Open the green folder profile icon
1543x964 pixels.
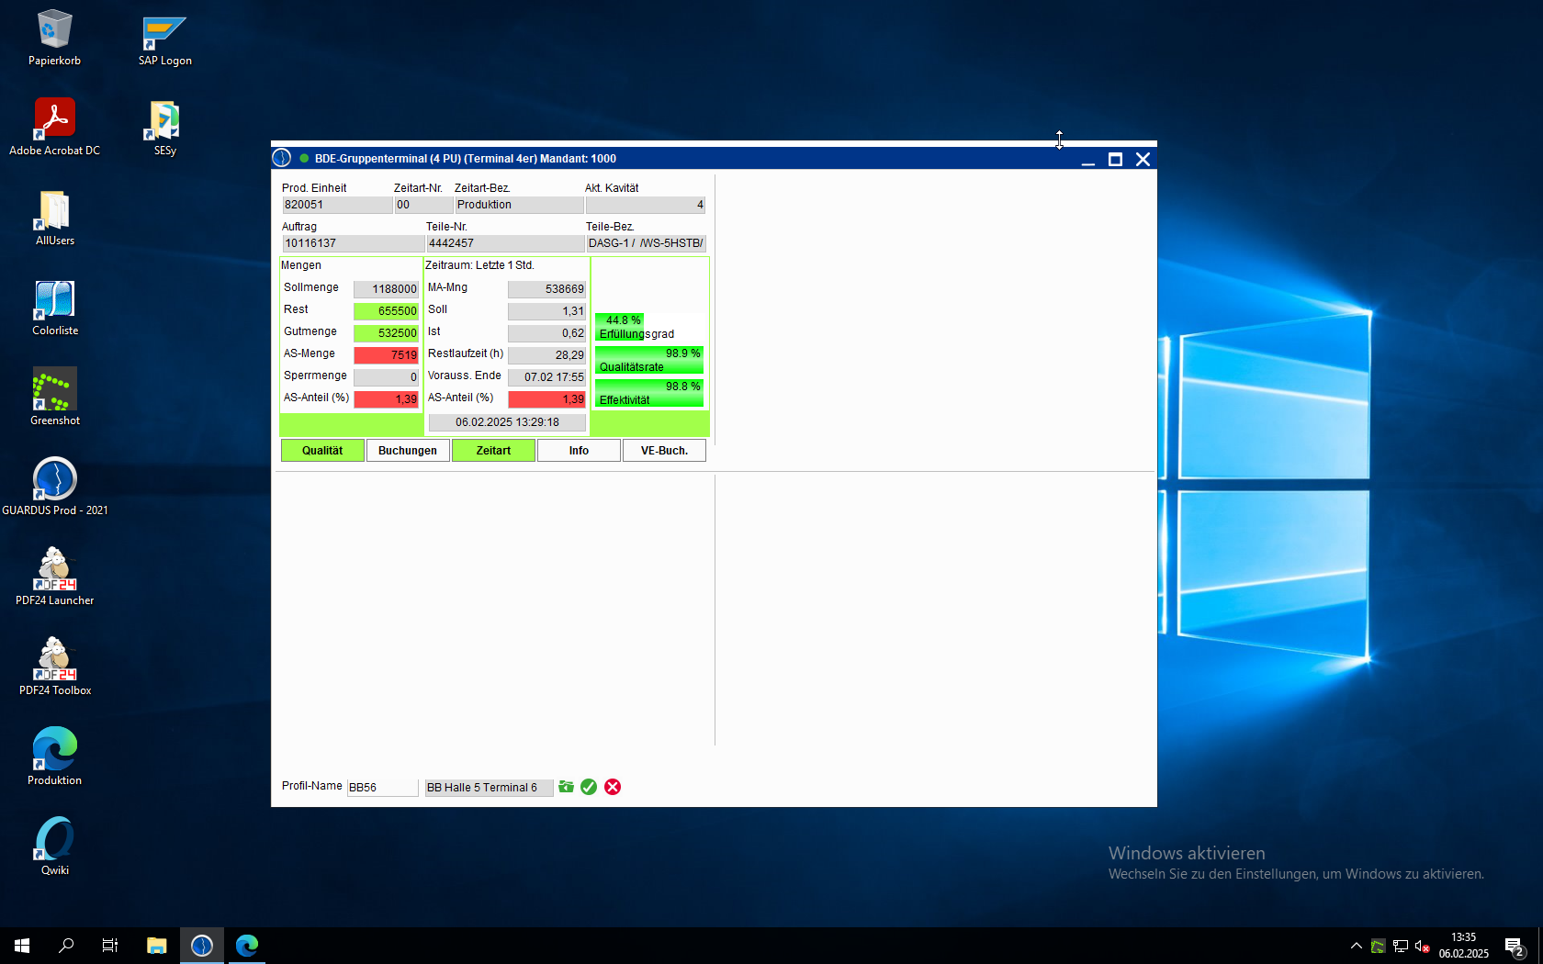point(566,787)
